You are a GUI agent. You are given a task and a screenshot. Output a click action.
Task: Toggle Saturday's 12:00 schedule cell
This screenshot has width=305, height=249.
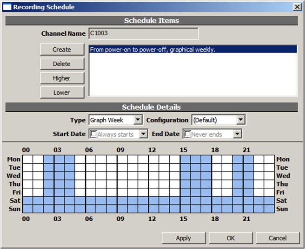pos(154,201)
